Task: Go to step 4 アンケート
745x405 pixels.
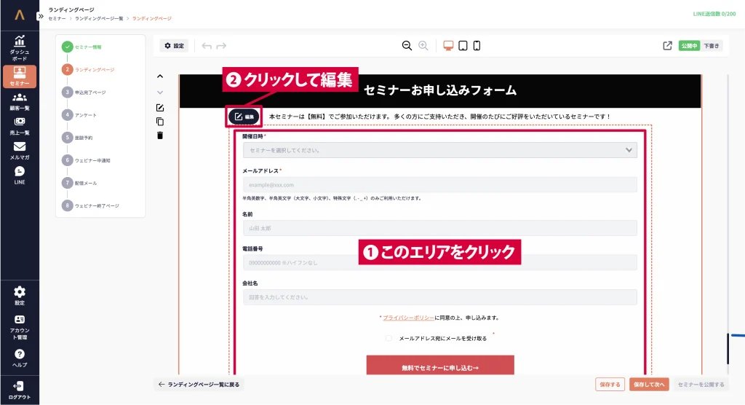Action: (85, 115)
